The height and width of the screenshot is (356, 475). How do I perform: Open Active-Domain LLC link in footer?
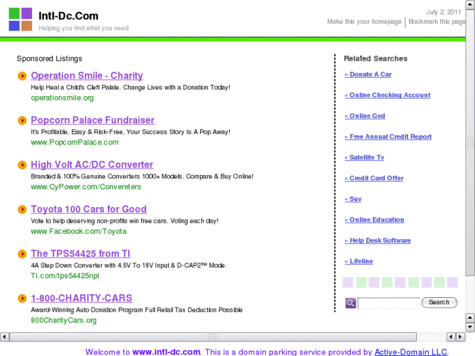pos(411,352)
